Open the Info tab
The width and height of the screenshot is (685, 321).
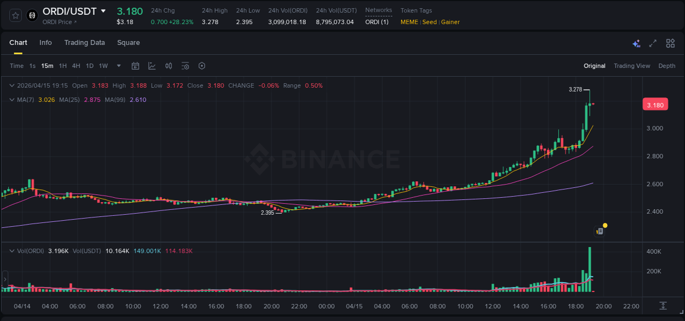[x=45, y=43]
